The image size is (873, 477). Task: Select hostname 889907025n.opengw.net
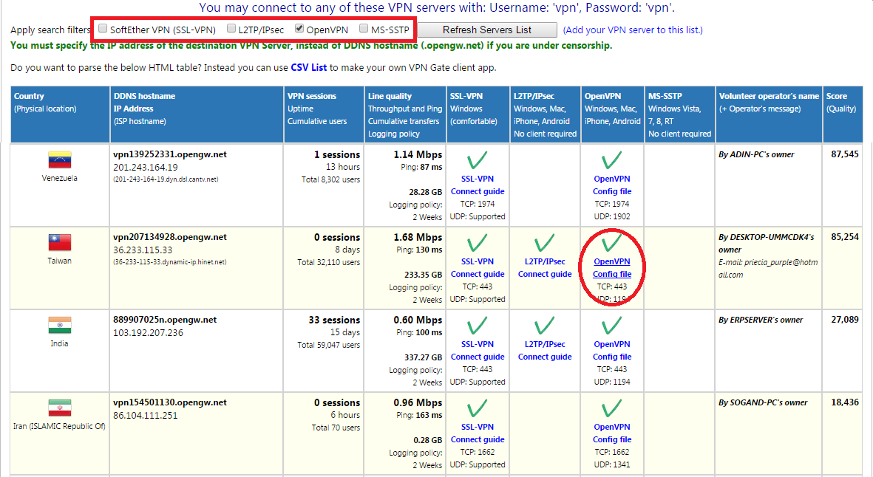tap(165, 320)
